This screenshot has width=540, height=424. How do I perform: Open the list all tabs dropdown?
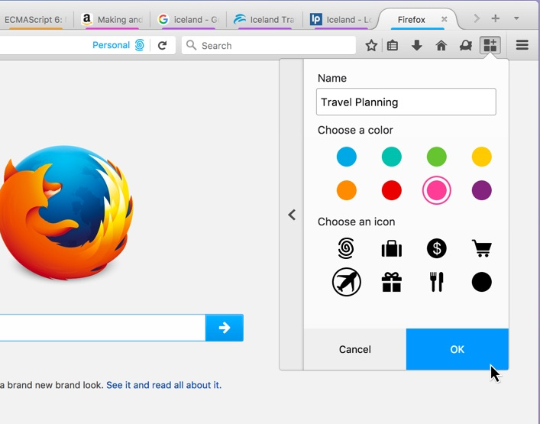click(x=516, y=18)
